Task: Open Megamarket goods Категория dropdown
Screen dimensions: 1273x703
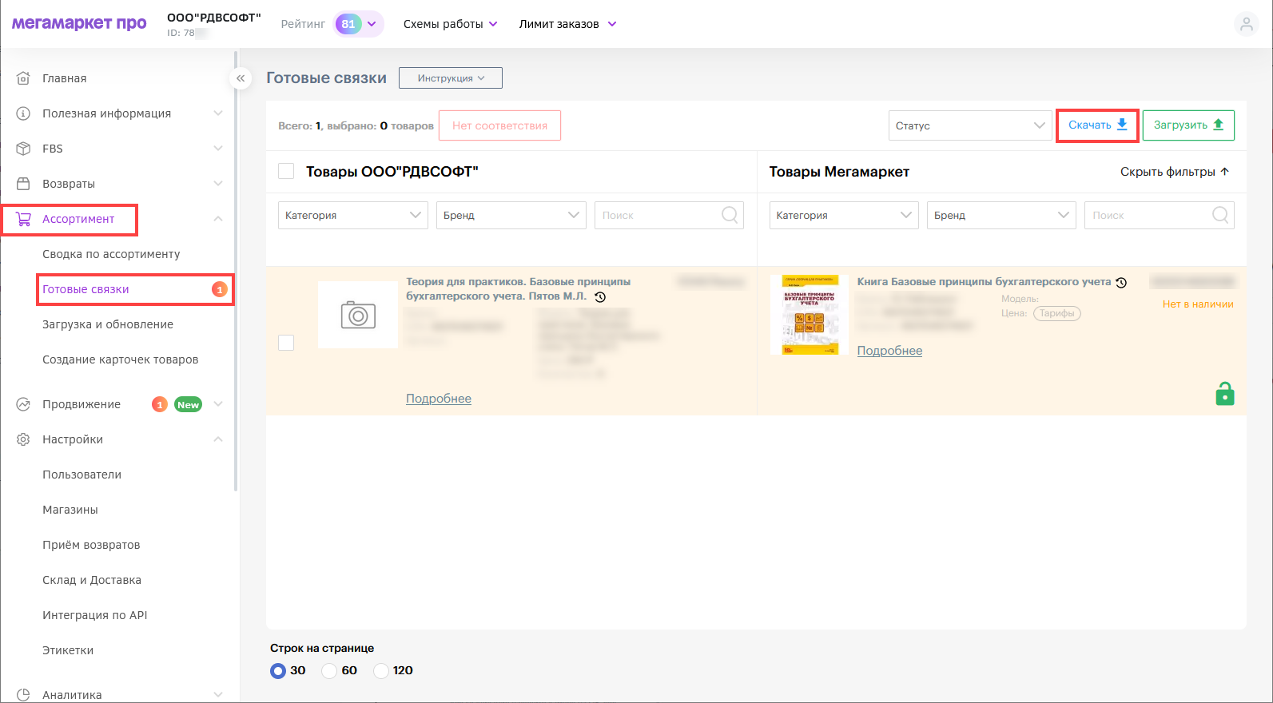Action: (x=843, y=215)
